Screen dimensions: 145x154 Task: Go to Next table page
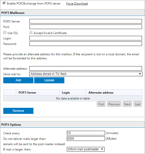[x=127, y=104]
